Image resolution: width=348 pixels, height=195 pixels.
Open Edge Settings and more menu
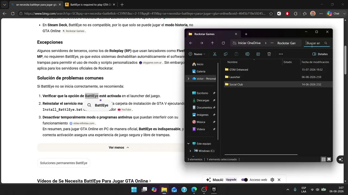pos(321,14)
